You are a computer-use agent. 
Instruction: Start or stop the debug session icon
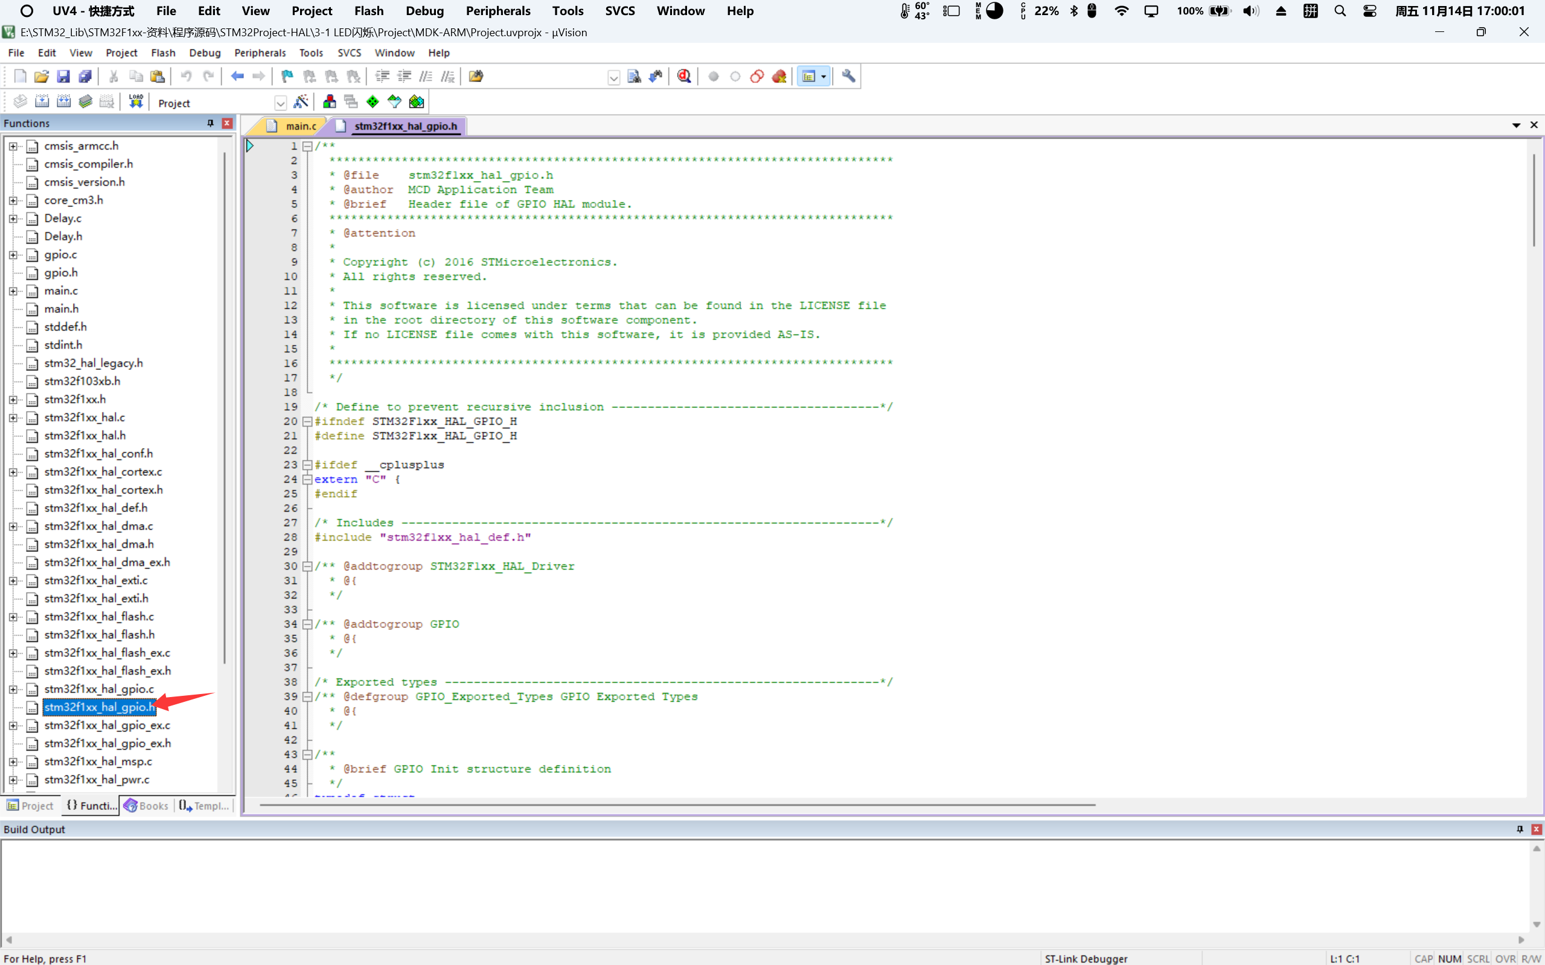tap(684, 77)
